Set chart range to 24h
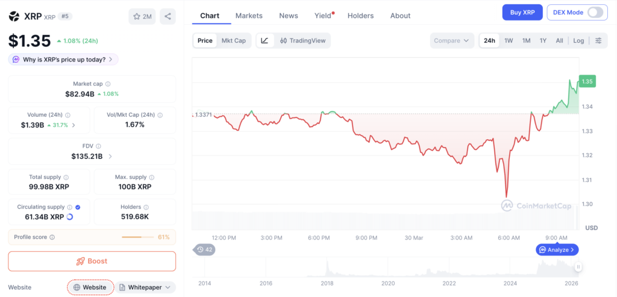The width and height of the screenshot is (617, 297). pos(489,40)
